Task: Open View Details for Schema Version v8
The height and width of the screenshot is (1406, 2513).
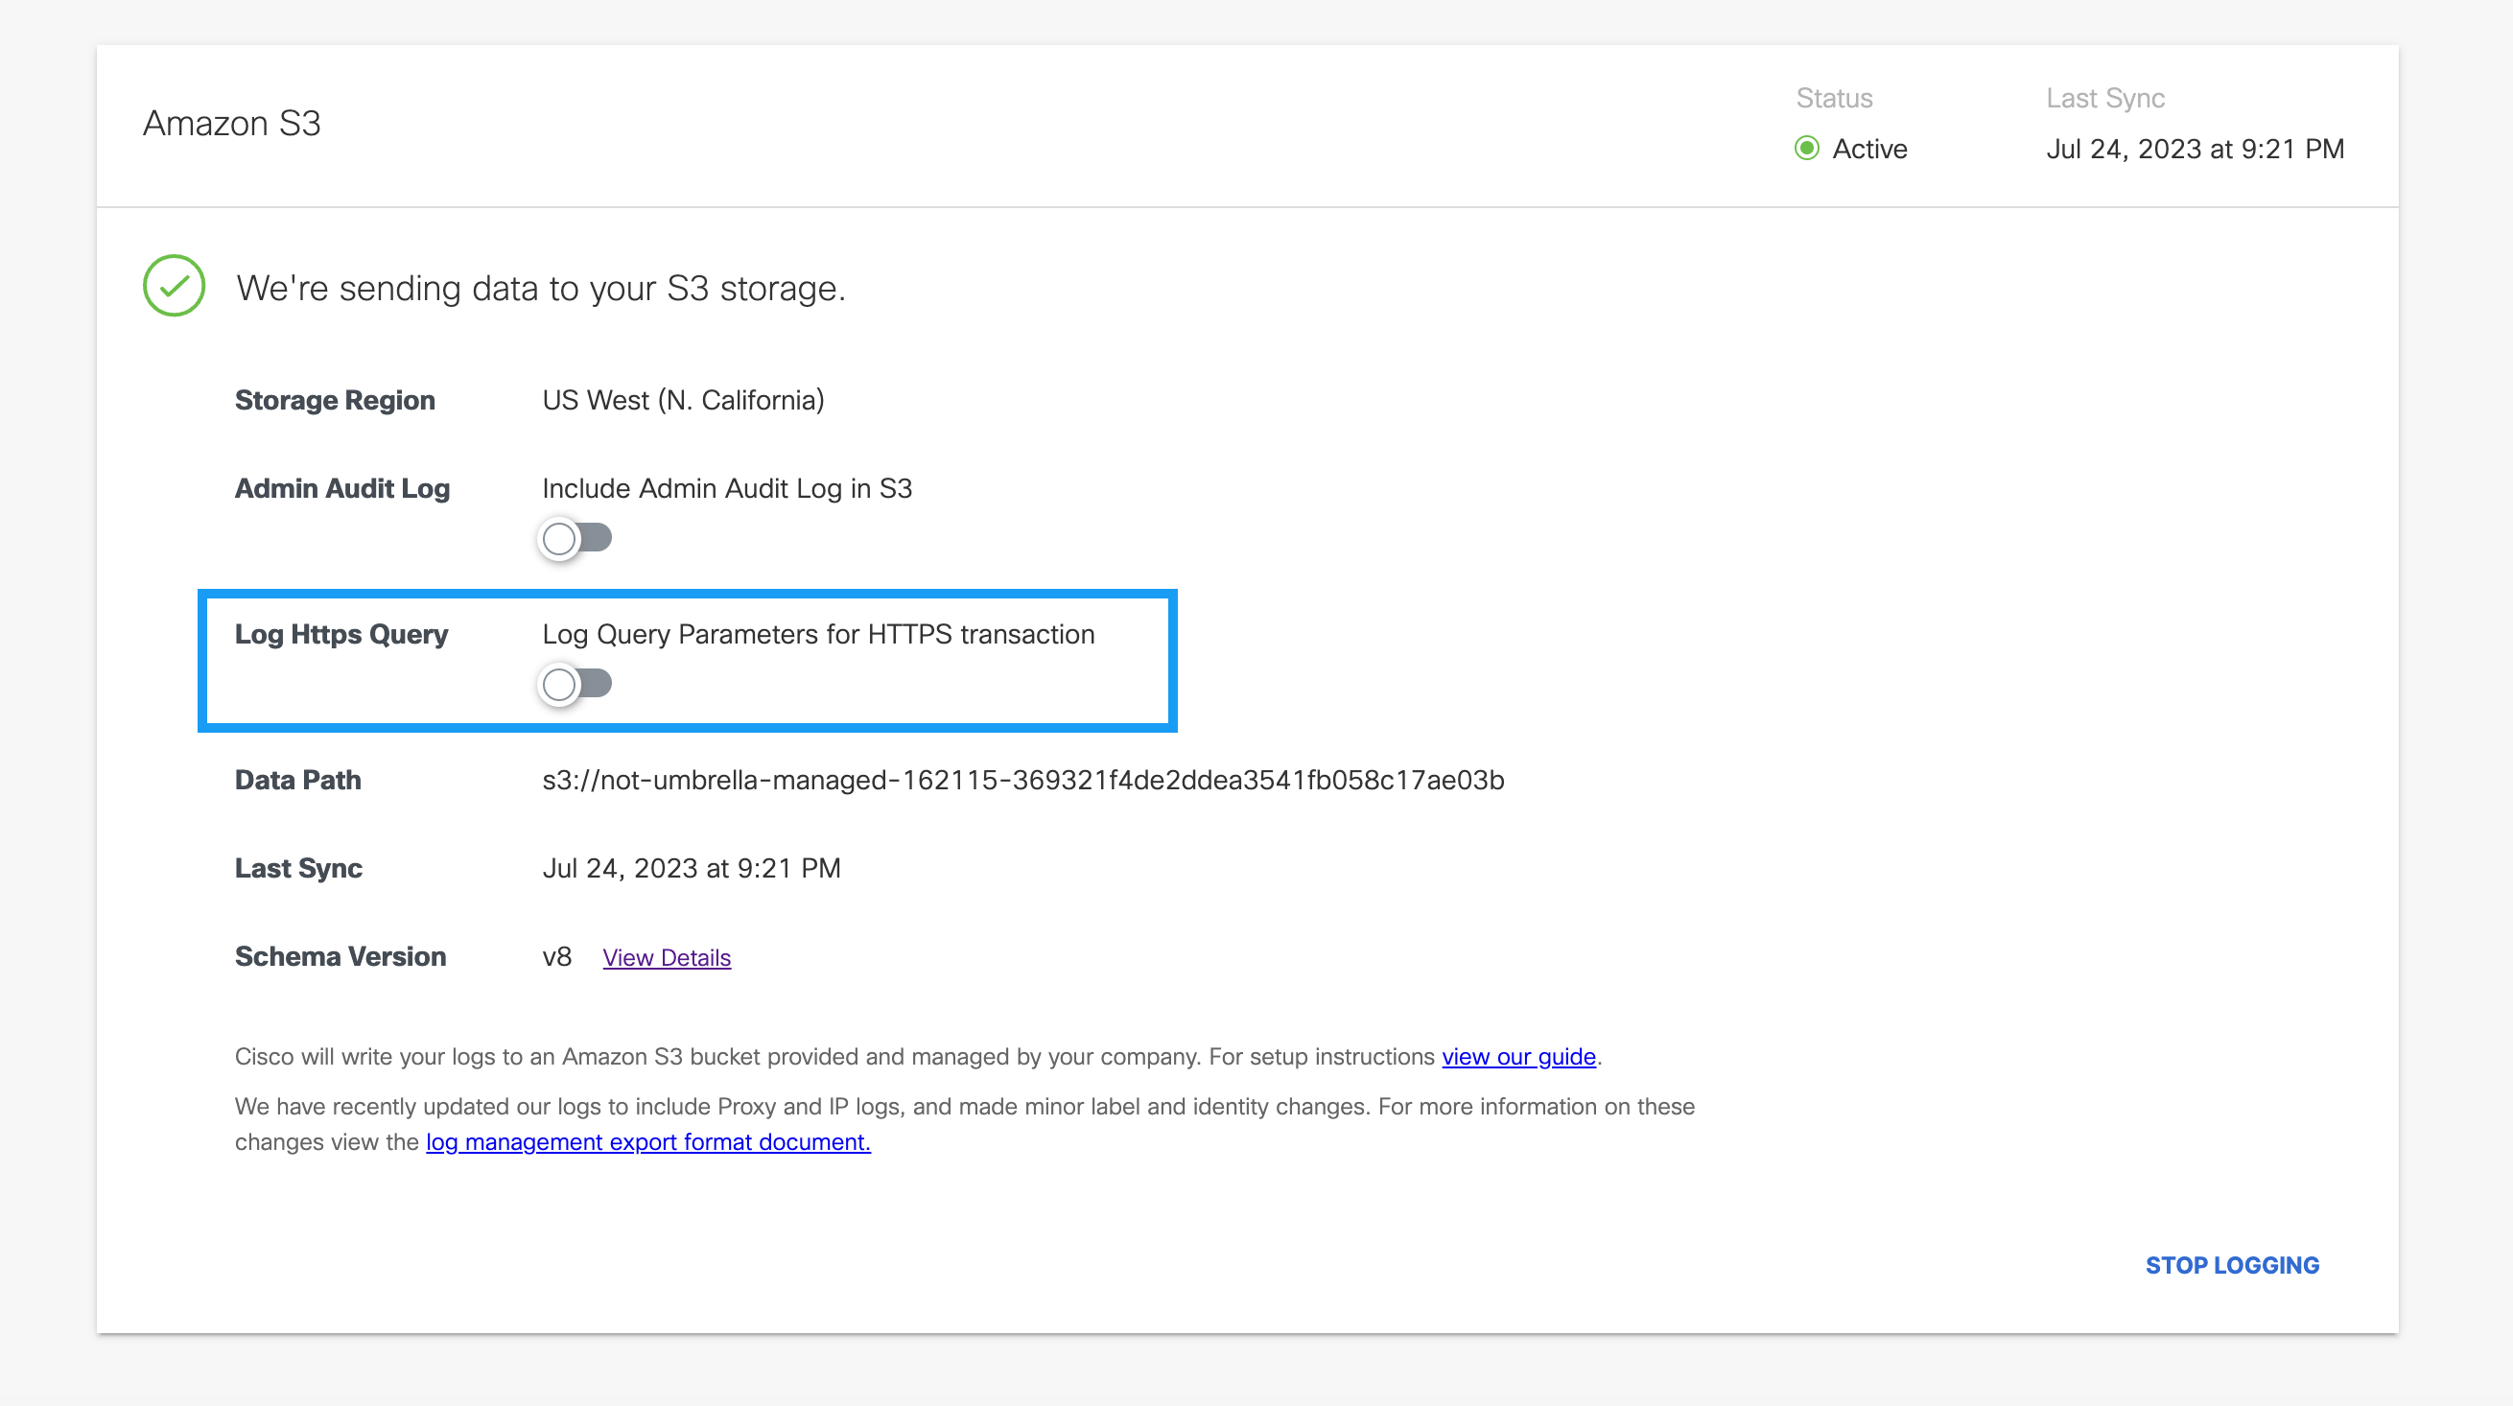Action: (667, 957)
